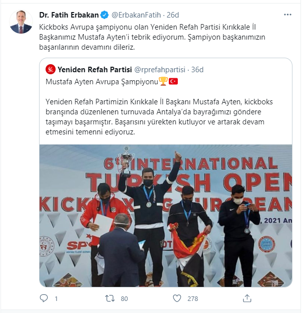Click the reply speech bubble icon
The height and width of the screenshot is (313, 308).
pyautogui.click(x=44, y=298)
